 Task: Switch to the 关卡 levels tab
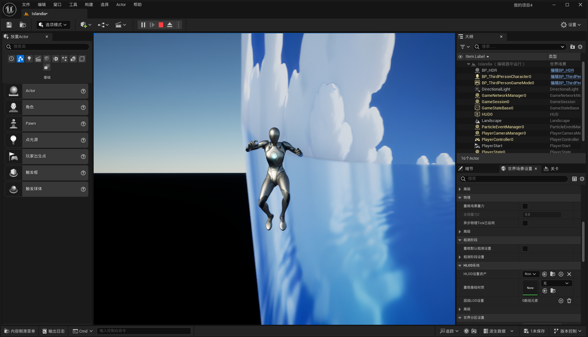click(x=551, y=169)
